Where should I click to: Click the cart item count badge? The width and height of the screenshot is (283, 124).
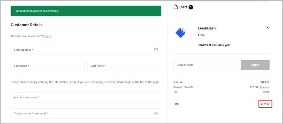(191, 7)
